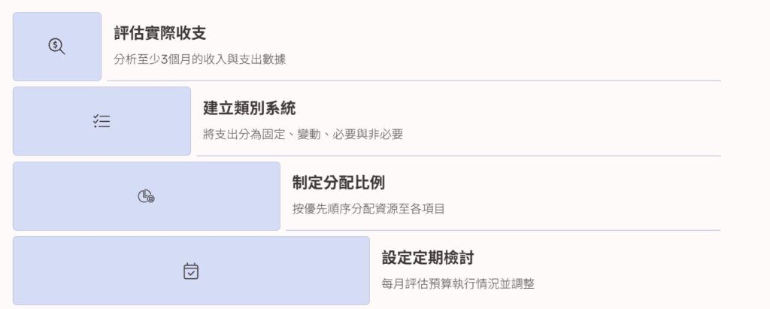This screenshot has width=770, height=309.
Task: Click the checklist icon
Action: (102, 121)
